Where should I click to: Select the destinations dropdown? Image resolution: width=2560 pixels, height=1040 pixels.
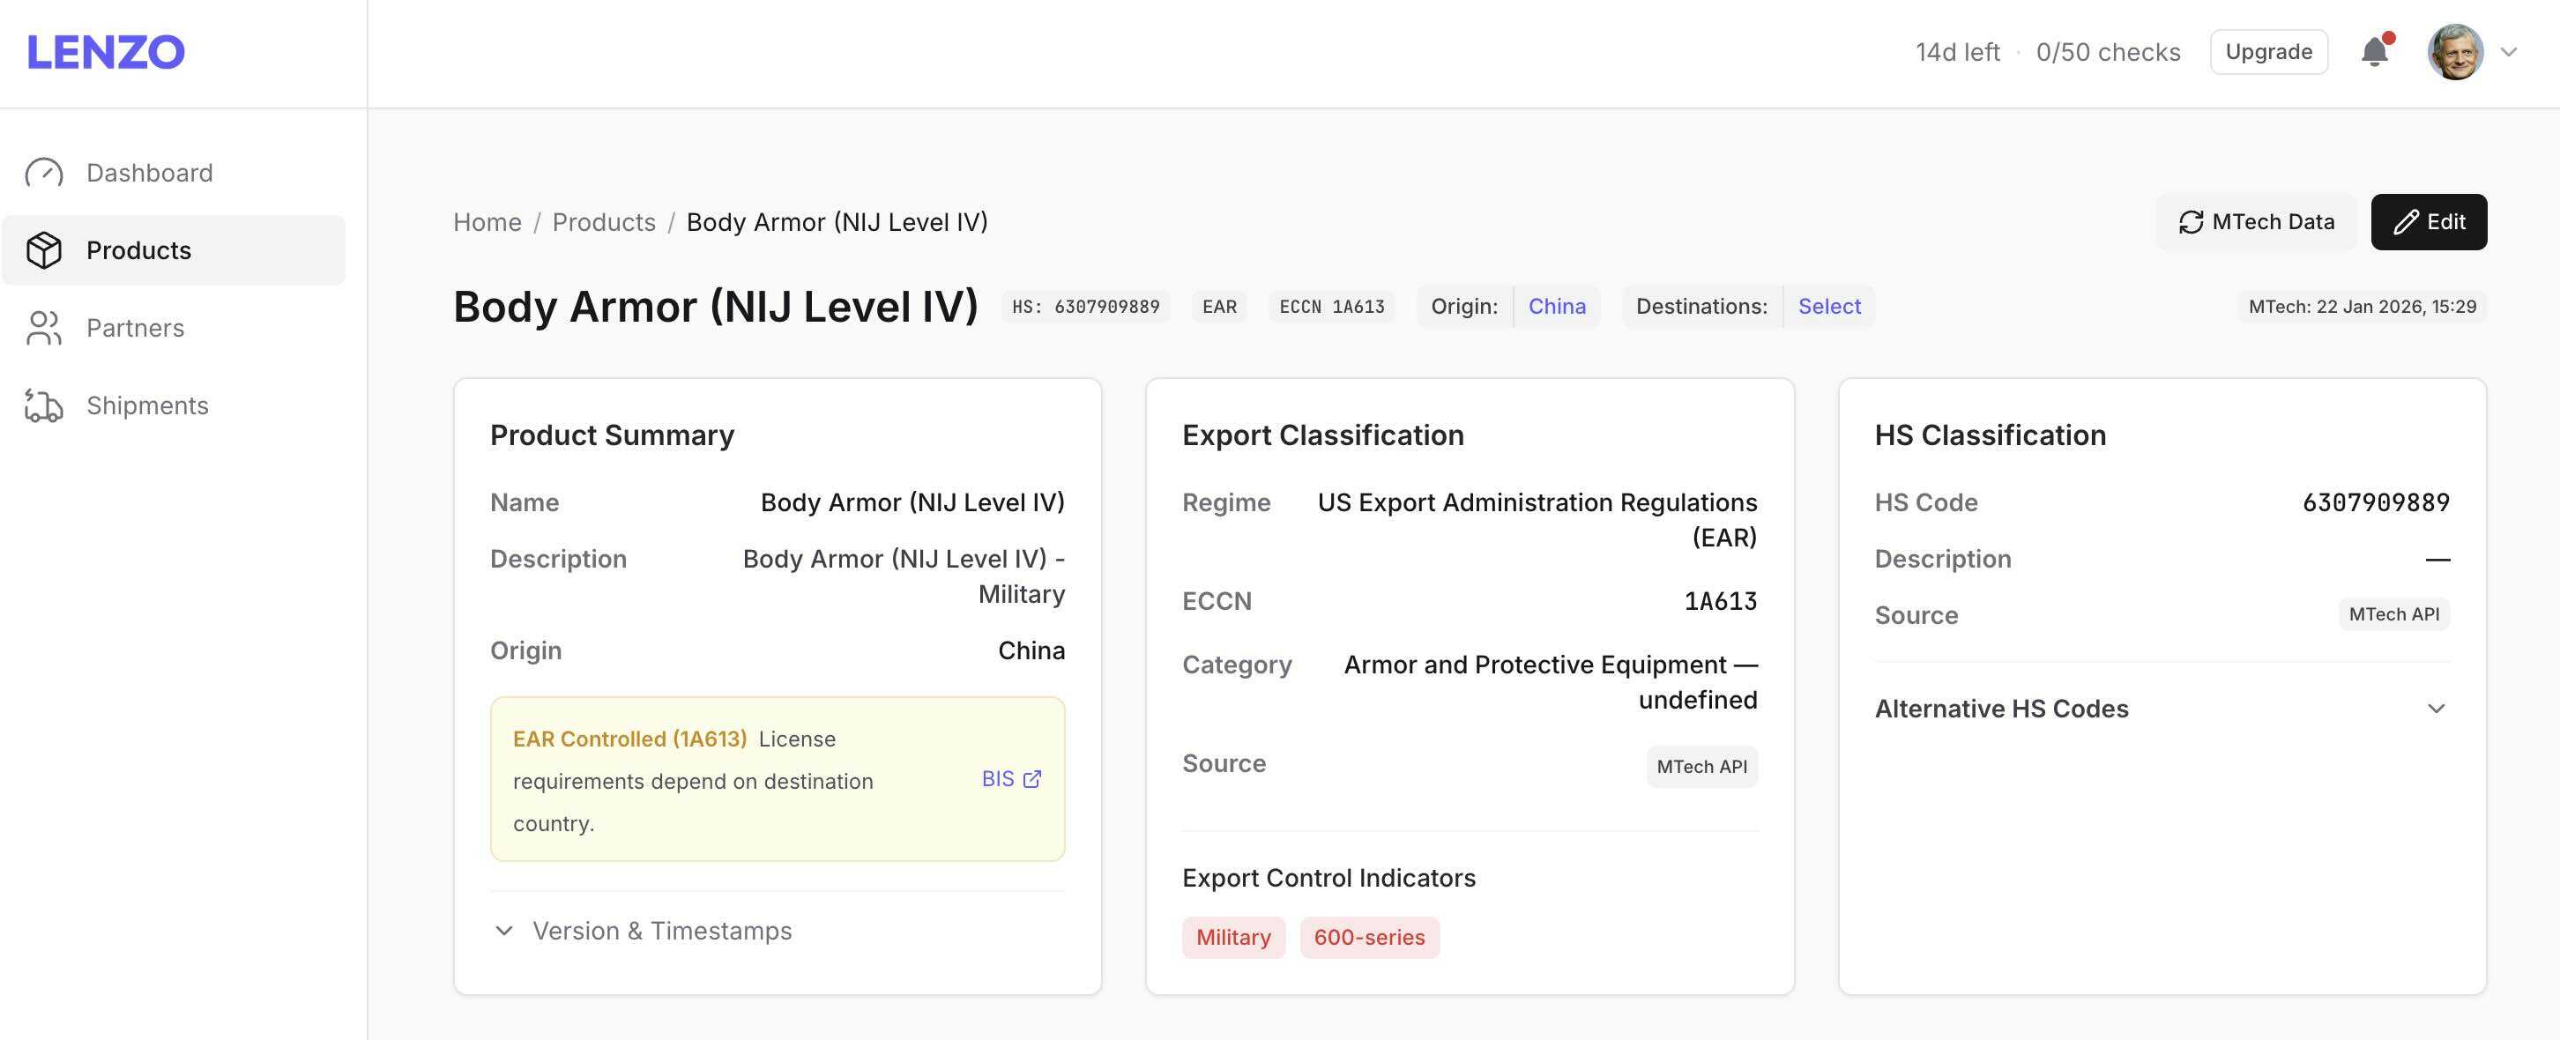[x=1828, y=306]
